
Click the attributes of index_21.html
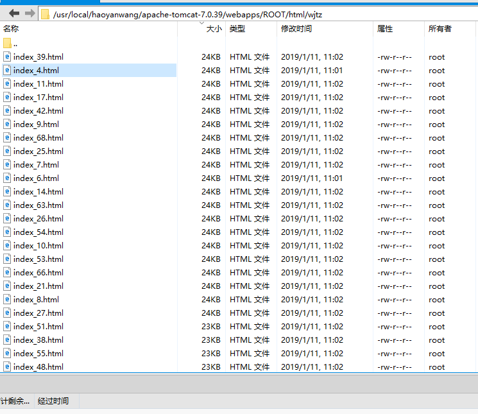pos(395,286)
